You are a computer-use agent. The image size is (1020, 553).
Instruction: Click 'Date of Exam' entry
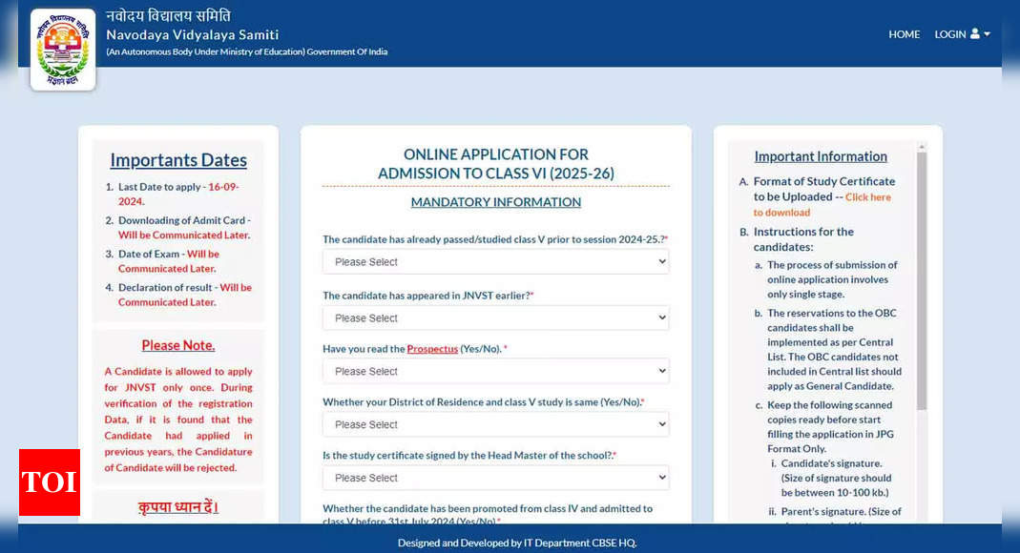tap(169, 261)
